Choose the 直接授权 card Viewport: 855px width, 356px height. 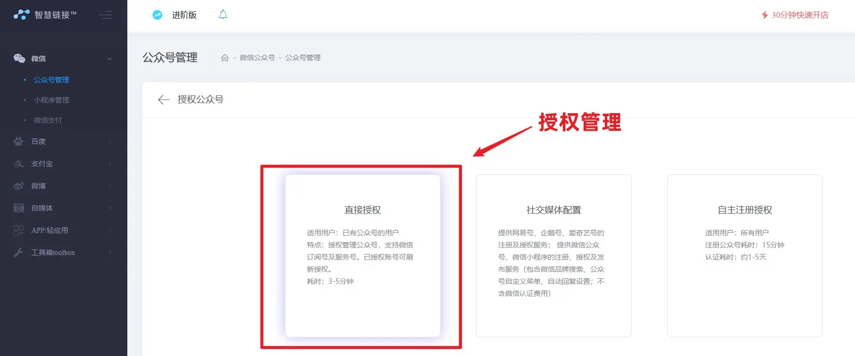click(362, 255)
